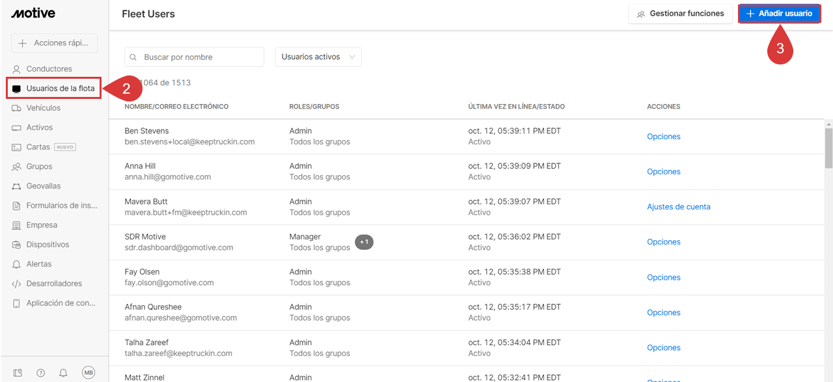The height and width of the screenshot is (382, 833).
Task: Open Empresa in the sidebar
Action: click(42, 225)
